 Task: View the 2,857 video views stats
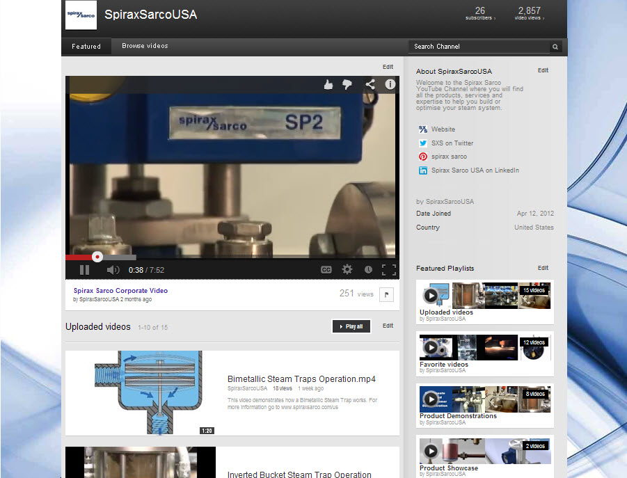coord(530,13)
